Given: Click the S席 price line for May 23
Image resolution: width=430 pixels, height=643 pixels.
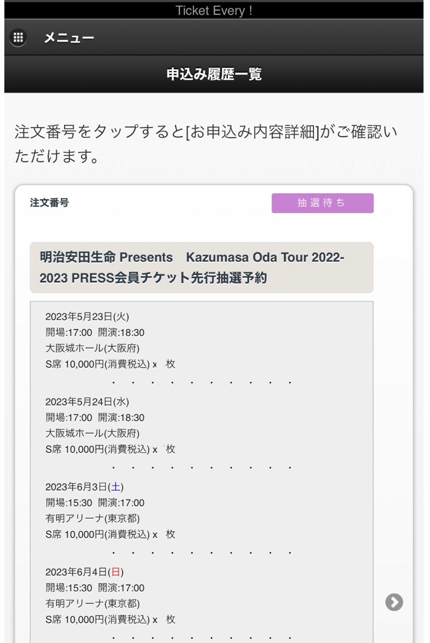Looking at the screenshot, I should pyautogui.click(x=110, y=364).
